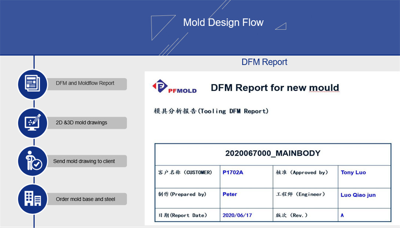Click the Prepared by label cell

click(x=187, y=198)
